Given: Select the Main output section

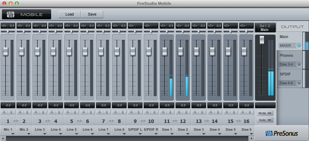Looking at the screenshot, I should pyautogui.click(x=289, y=41).
